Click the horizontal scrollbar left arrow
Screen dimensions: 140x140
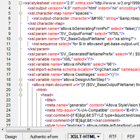tap(3, 129)
